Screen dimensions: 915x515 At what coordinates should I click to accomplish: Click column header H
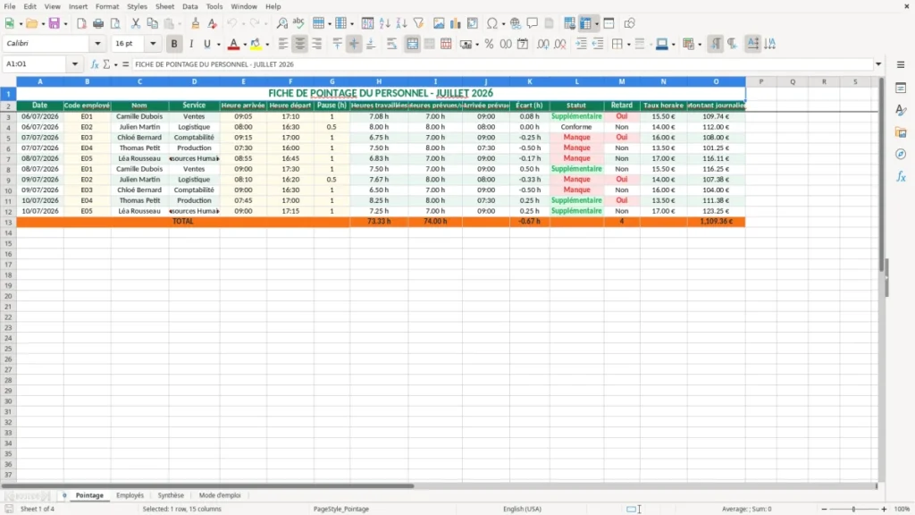(x=379, y=81)
